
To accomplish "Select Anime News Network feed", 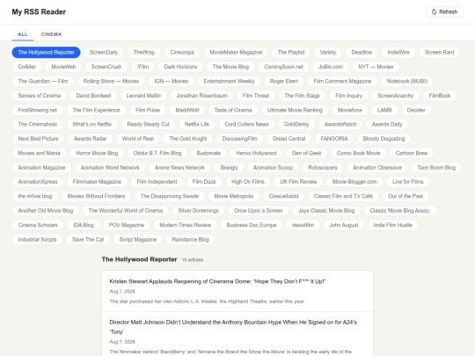I will click(x=179, y=168).
